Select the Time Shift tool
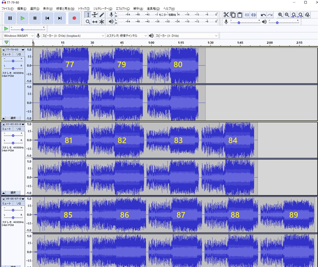Viewport: 318px width, 267px height. 95,22
